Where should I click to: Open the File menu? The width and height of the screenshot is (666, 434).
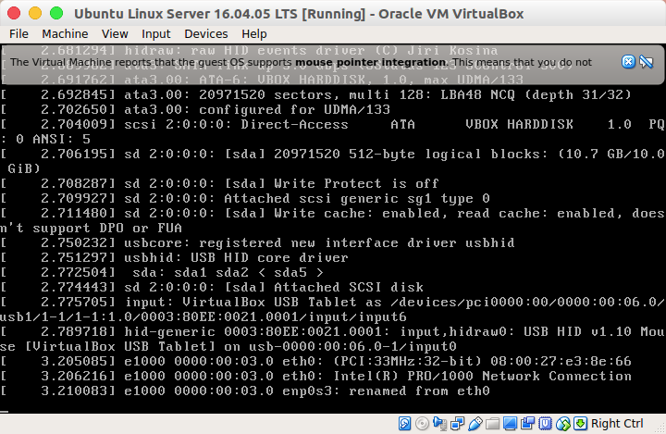tap(18, 33)
